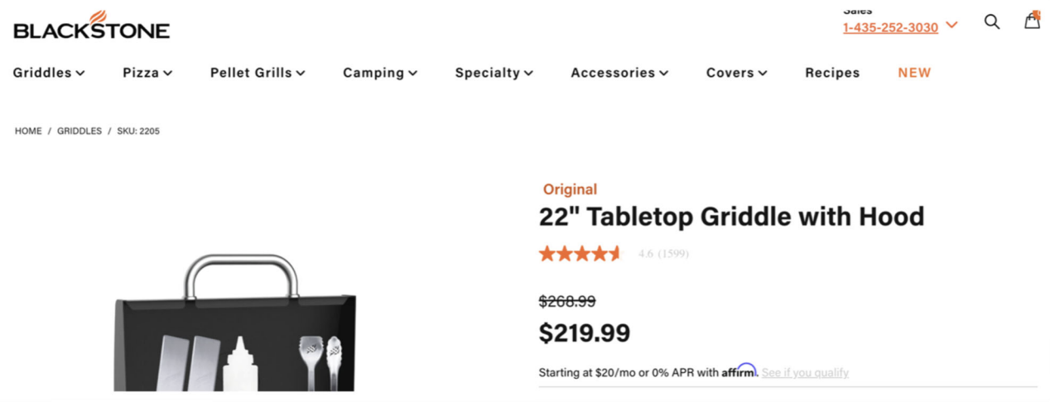Expand the Pizza dropdown
Image resolution: width=1050 pixels, height=402 pixels.
coord(147,73)
